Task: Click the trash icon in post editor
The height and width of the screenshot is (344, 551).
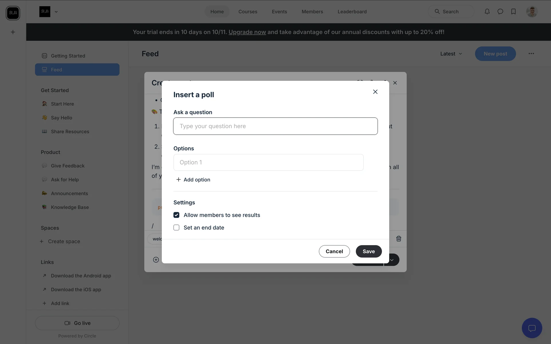Action: pos(399,239)
